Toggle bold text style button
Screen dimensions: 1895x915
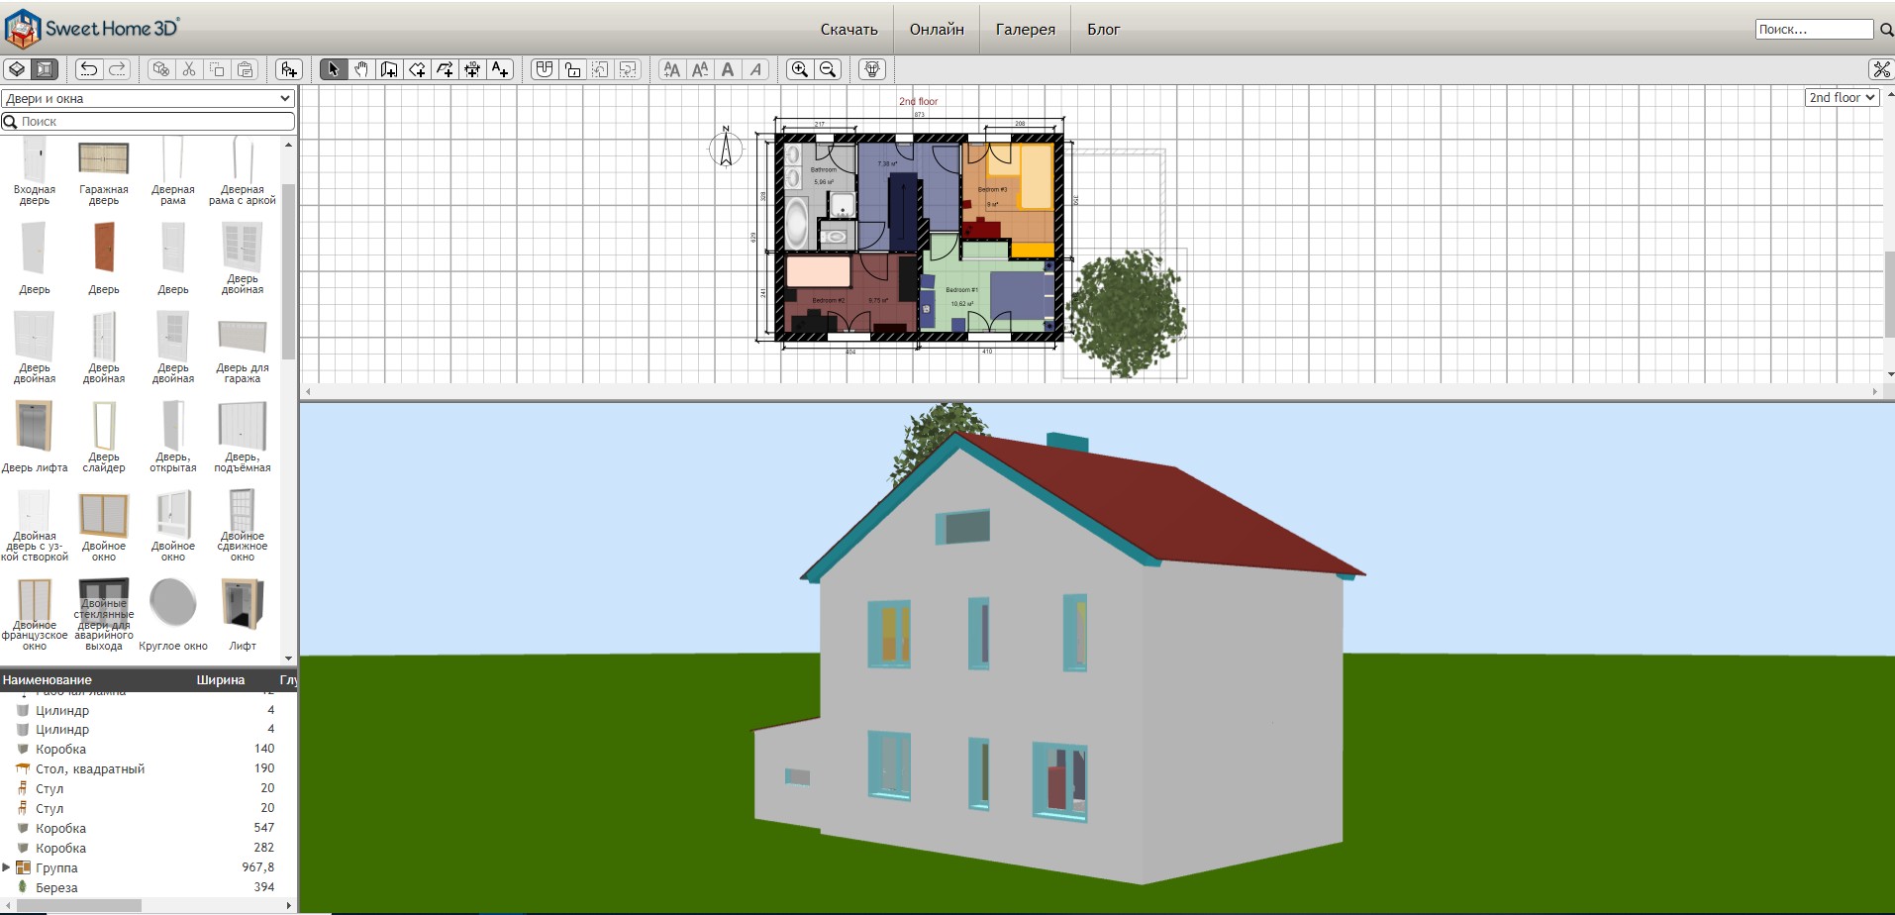click(728, 69)
